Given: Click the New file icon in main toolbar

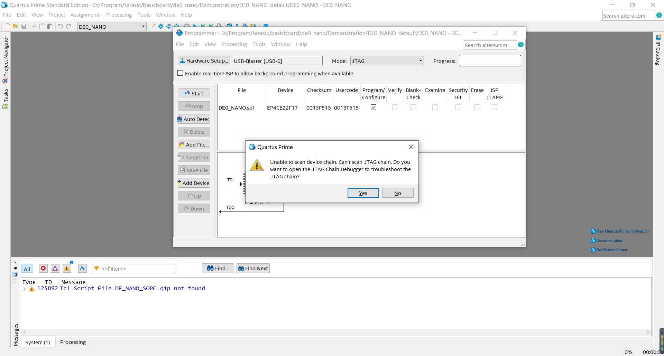Looking at the screenshot, I should click(8, 26).
